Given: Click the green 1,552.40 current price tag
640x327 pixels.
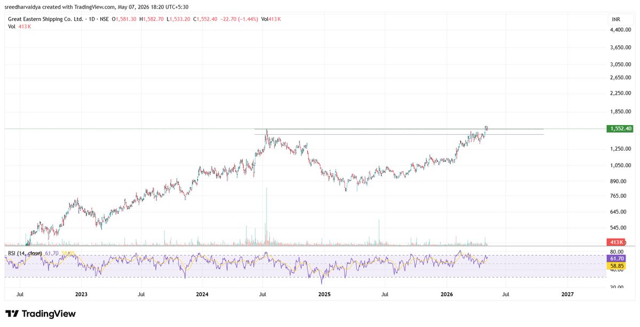Looking at the screenshot, I should tap(620, 129).
